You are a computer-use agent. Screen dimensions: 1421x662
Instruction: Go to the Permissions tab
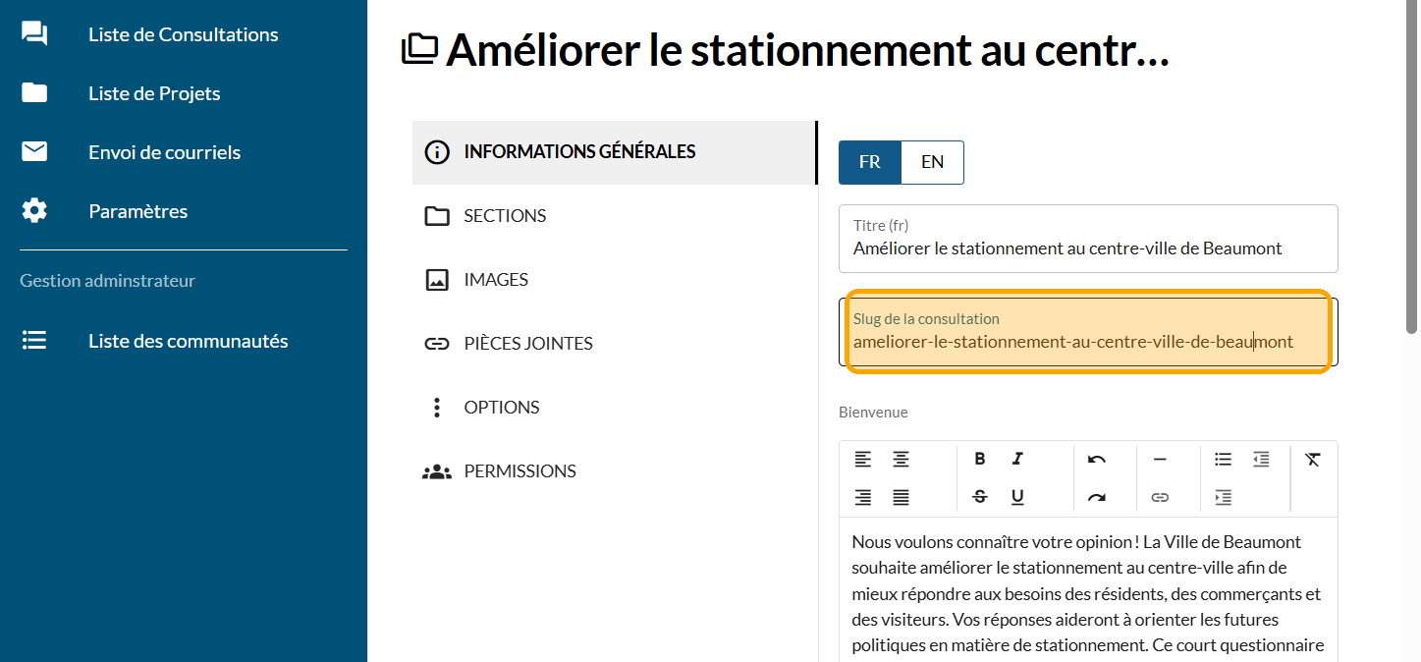(519, 471)
